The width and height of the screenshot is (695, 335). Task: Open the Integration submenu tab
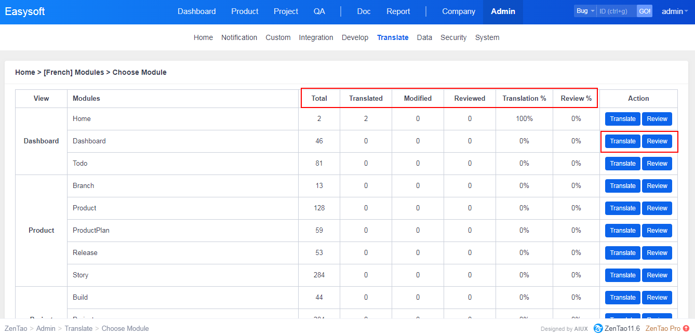(316, 37)
